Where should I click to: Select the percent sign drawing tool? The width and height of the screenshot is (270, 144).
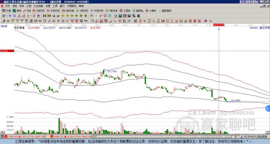pyautogui.click(x=145, y=21)
